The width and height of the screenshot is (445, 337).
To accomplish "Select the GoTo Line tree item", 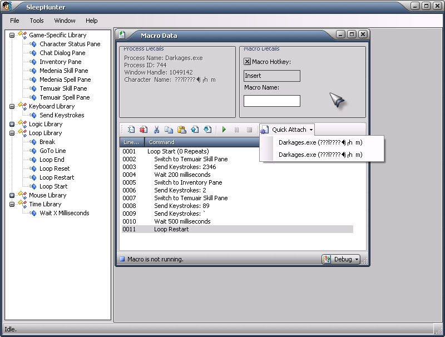I will pyautogui.click(x=53, y=151).
